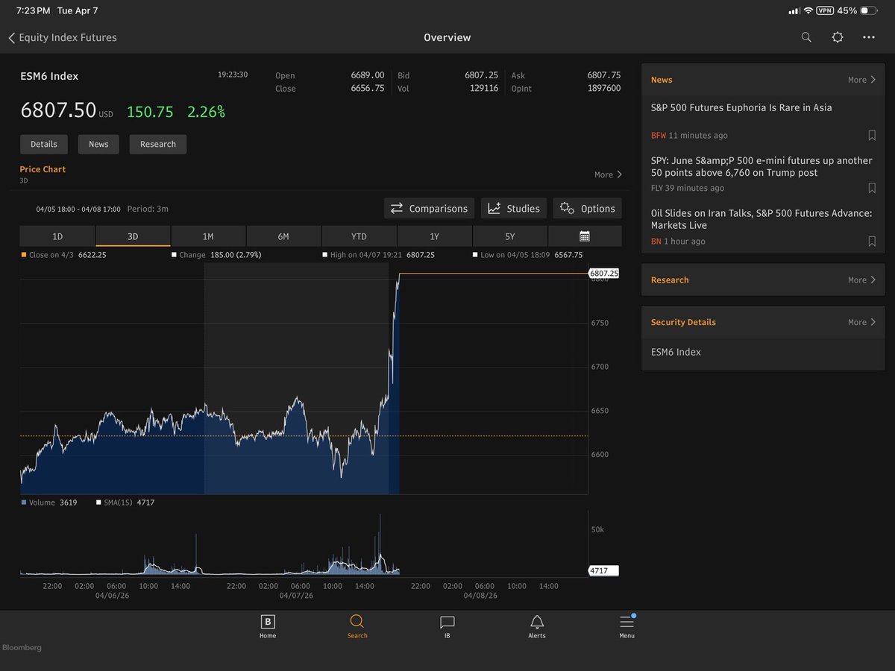Click the ESM6 Index title
The image size is (895, 671).
[x=49, y=76]
